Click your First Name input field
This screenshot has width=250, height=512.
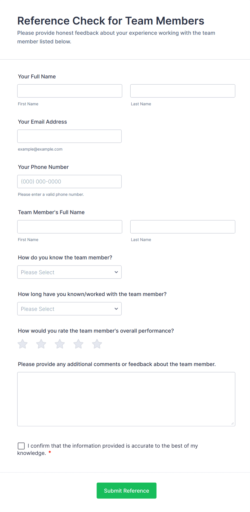[x=69, y=91]
